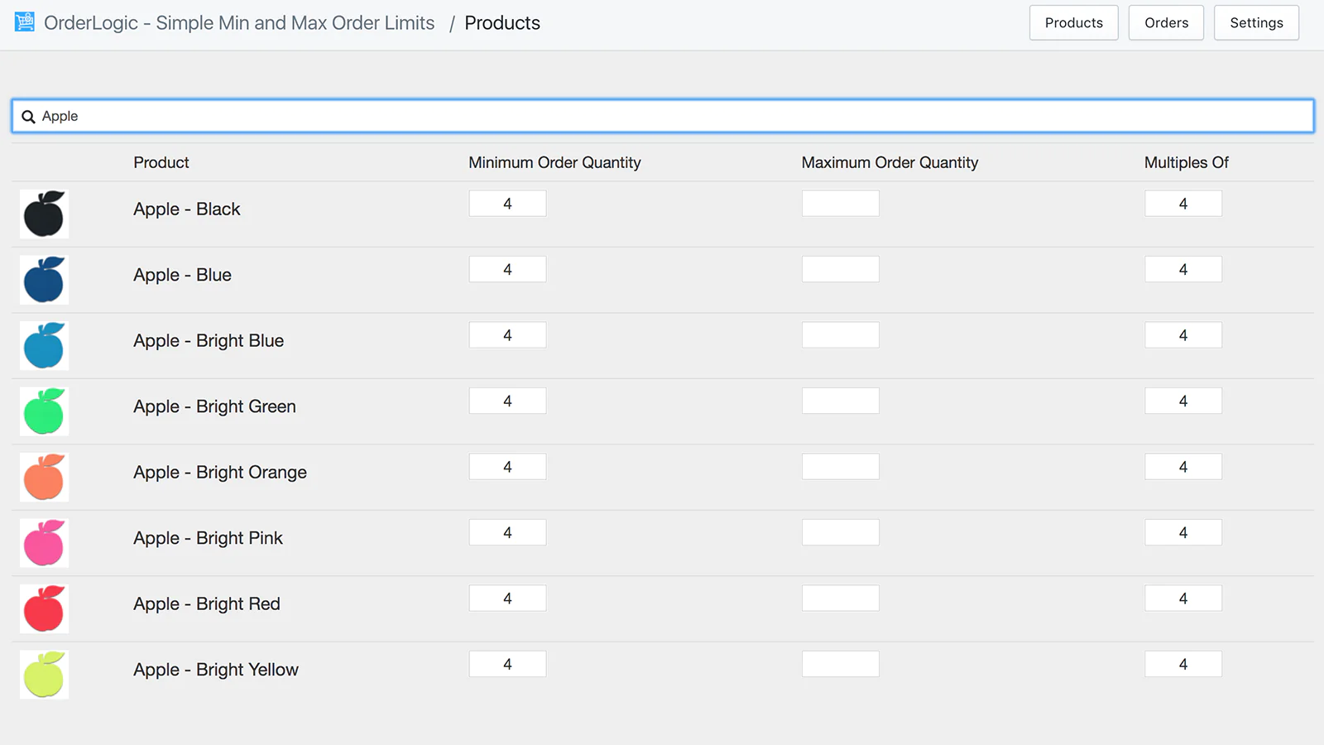Screen dimensions: 1324x745
Task: Edit Multiples Of for Apple - Bright Yellow
Action: [x=1182, y=664]
